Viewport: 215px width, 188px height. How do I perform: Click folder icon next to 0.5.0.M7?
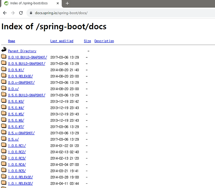[4, 126]
